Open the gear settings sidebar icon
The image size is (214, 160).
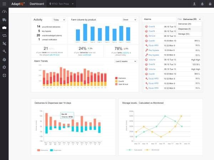[4, 67]
